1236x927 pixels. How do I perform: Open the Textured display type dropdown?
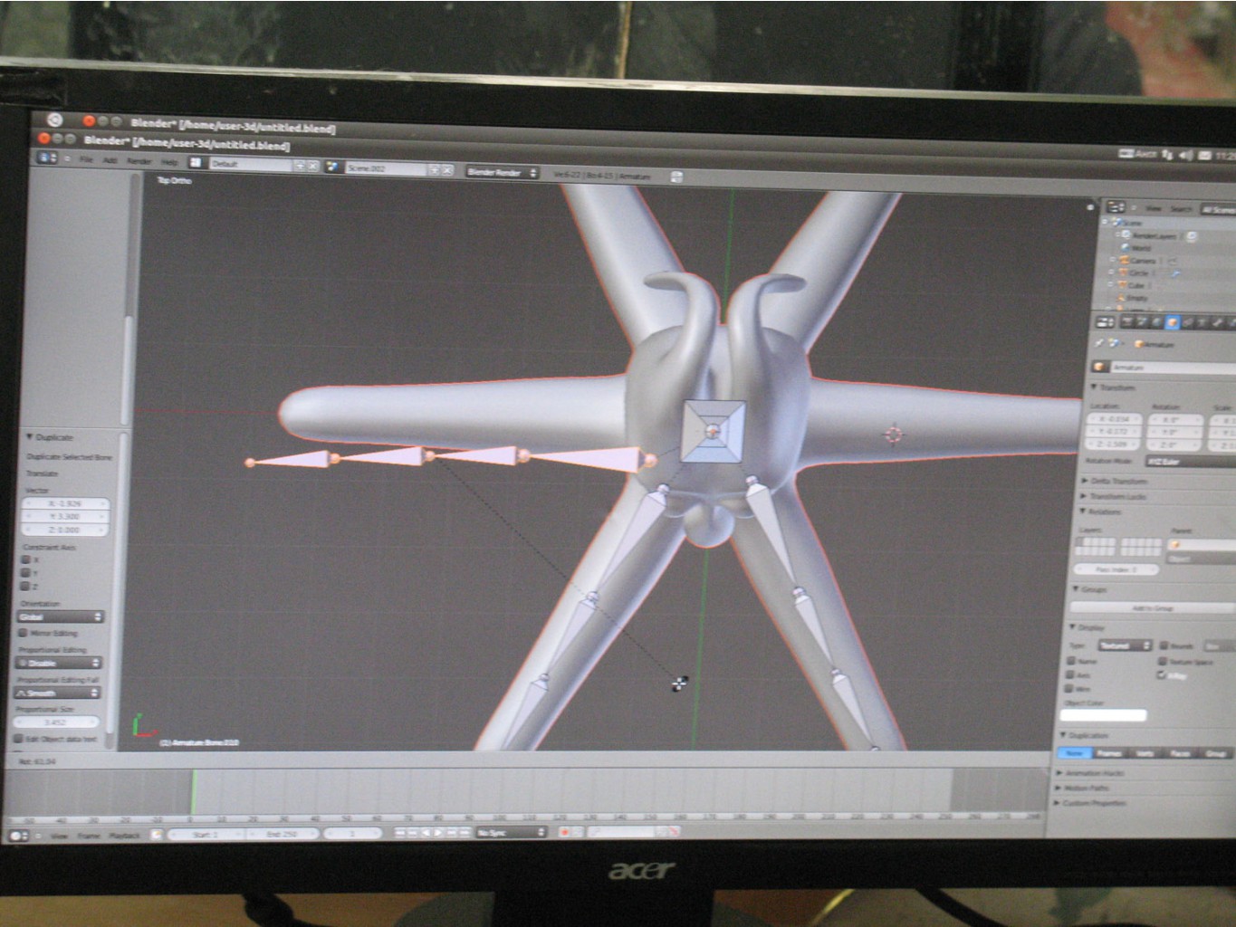pos(1124,645)
